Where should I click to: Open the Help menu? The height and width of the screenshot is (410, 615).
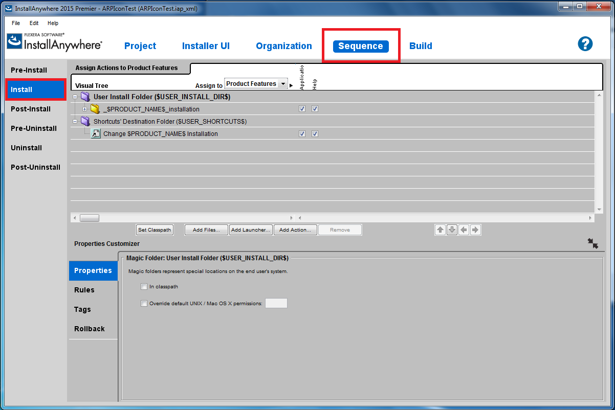[x=53, y=23]
